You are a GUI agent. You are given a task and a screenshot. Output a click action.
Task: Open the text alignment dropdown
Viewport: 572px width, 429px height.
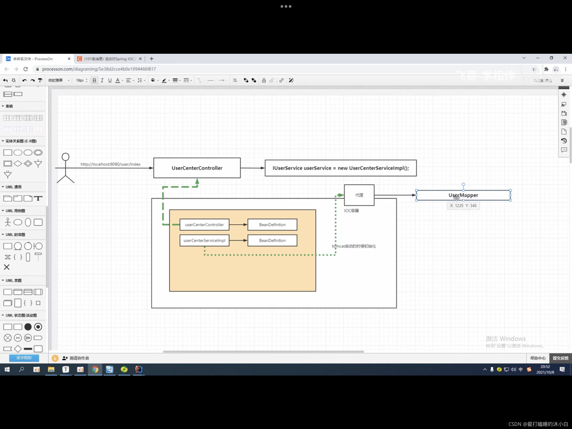tap(130, 81)
